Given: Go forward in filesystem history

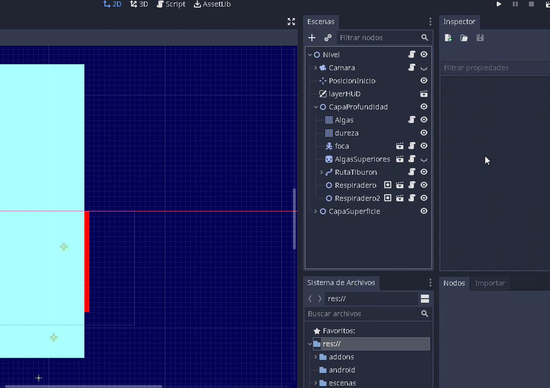Looking at the screenshot, I should [319, 299].
